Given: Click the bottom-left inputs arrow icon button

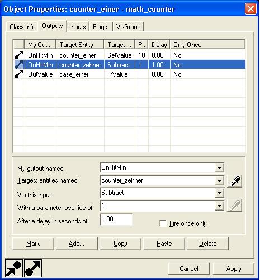Looking at the screenshot, I should coord(14,268).
